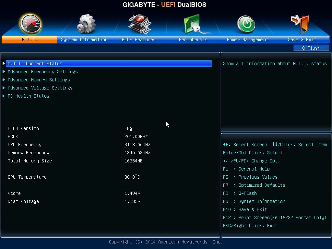Go to the Peripherals tab

[193, 40]
